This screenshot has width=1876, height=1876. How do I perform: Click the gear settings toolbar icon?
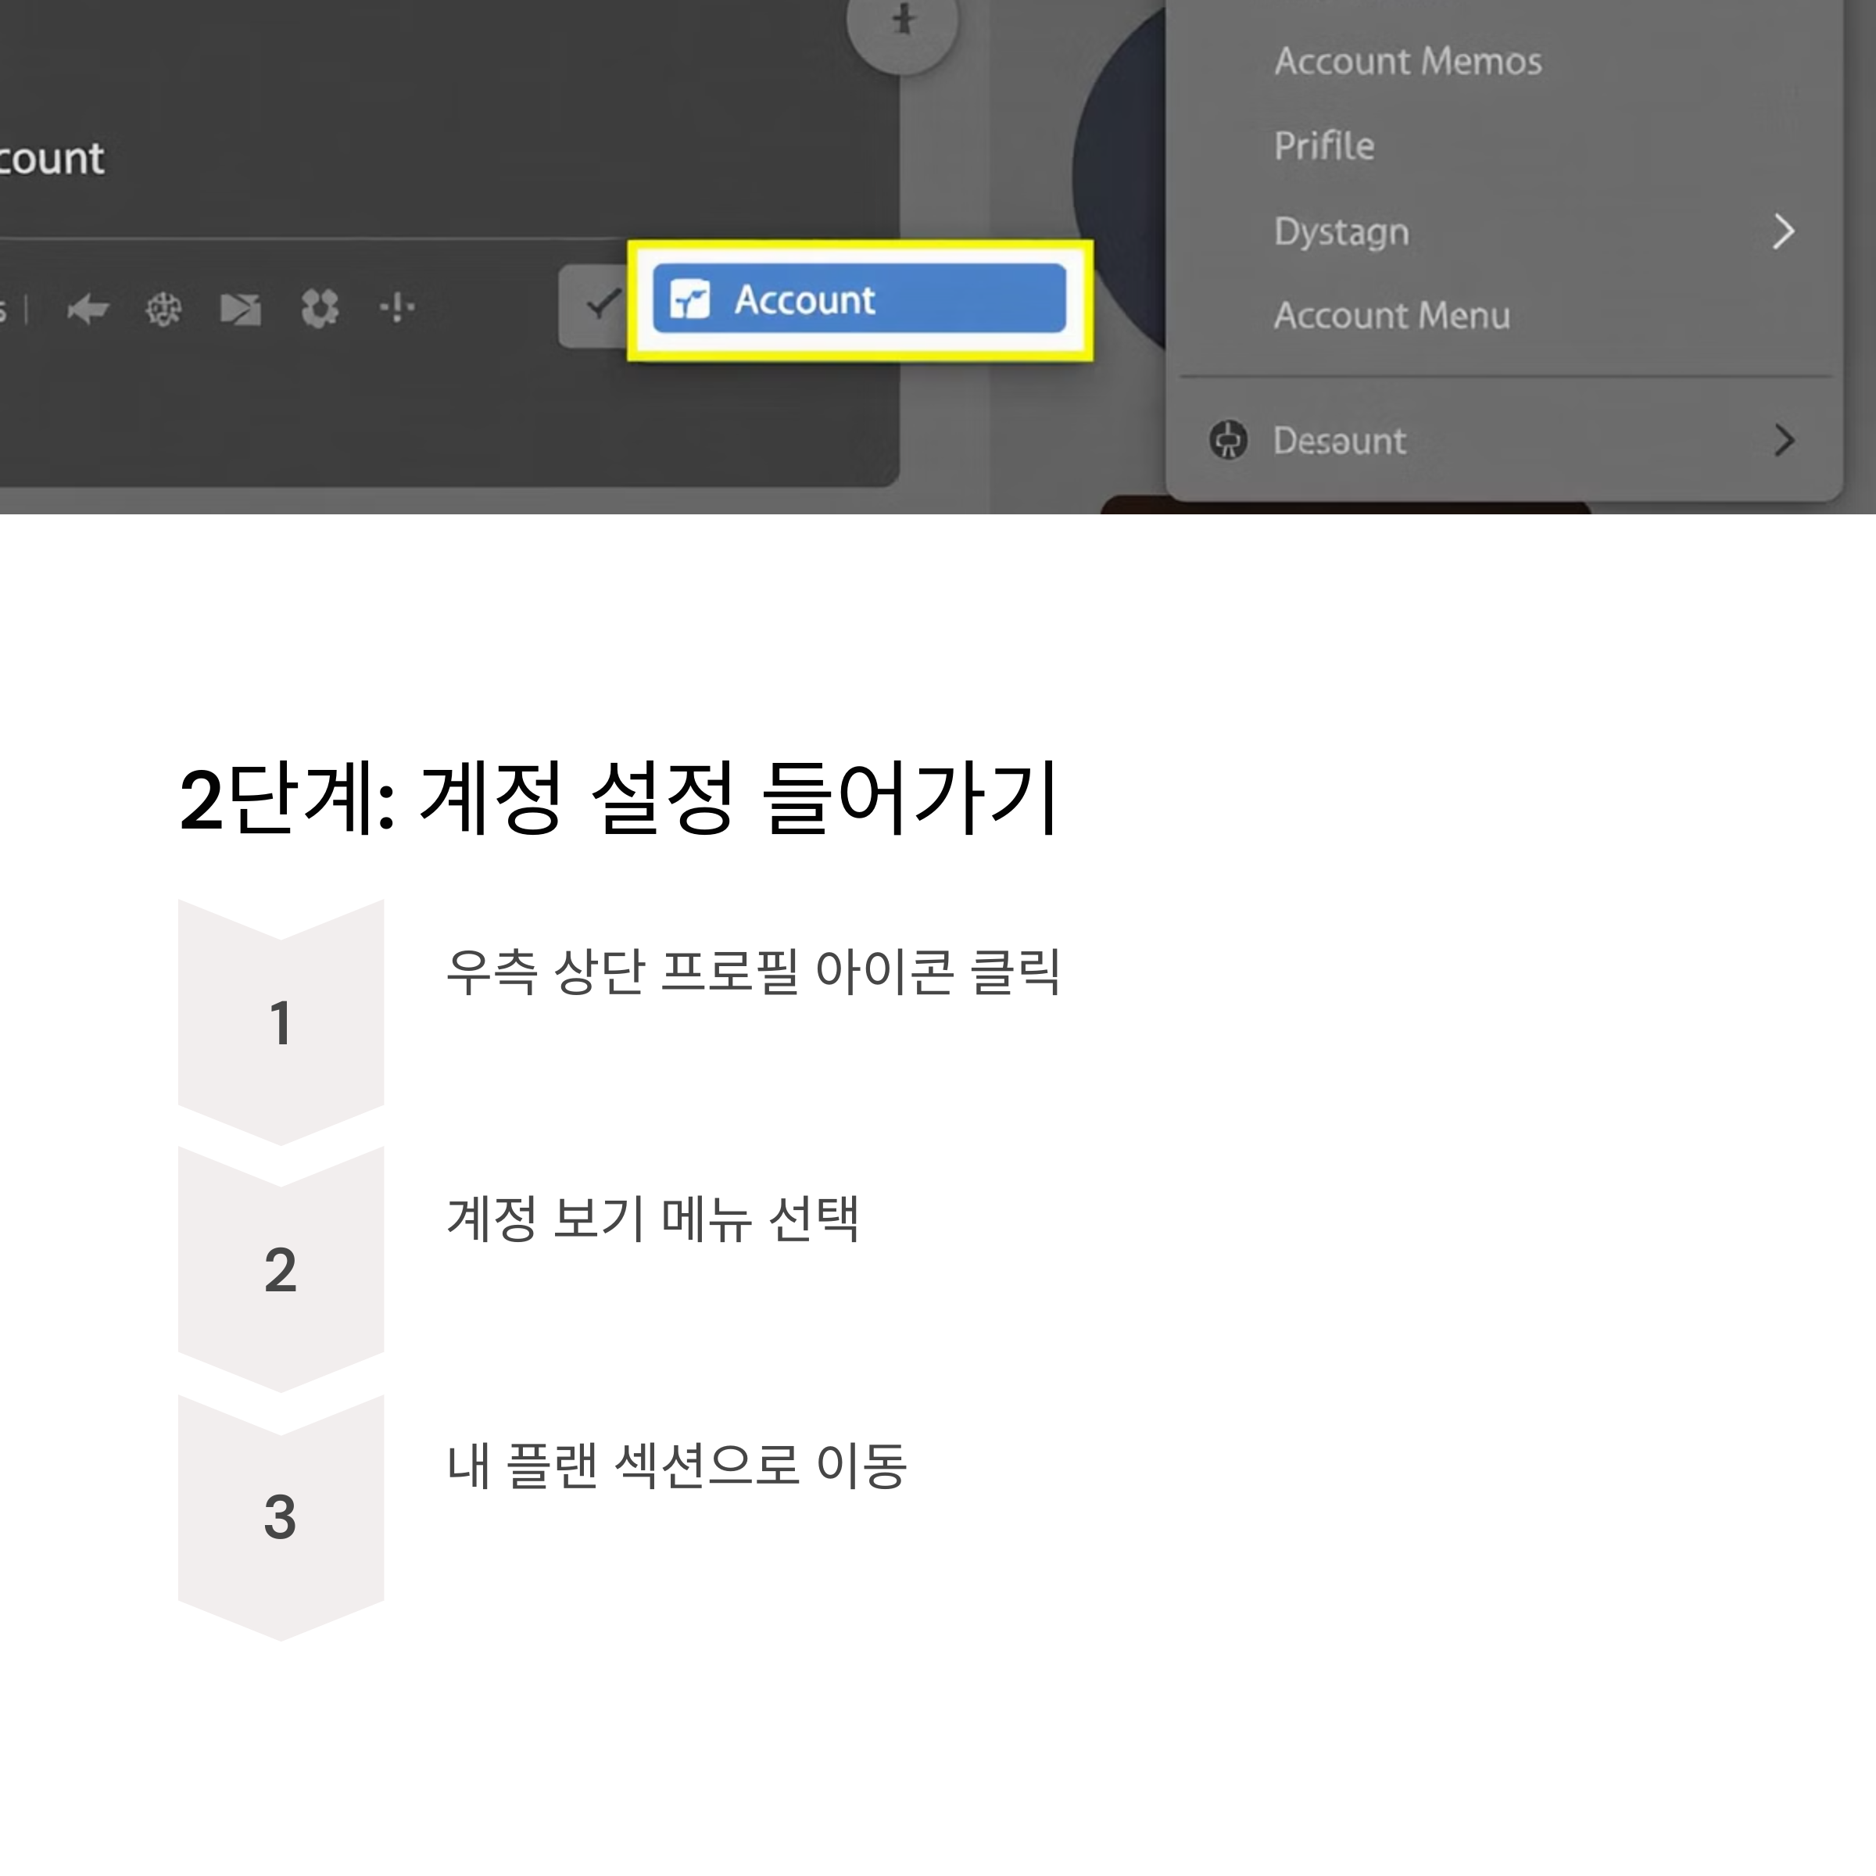320,309
